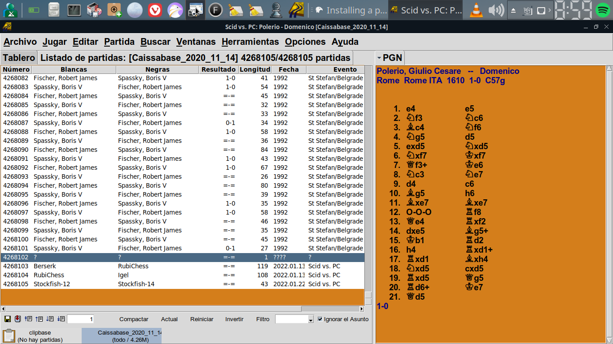Open the Scid vs. PC title bar icon menu
613x344 pixels.
(x=7, y=27)
